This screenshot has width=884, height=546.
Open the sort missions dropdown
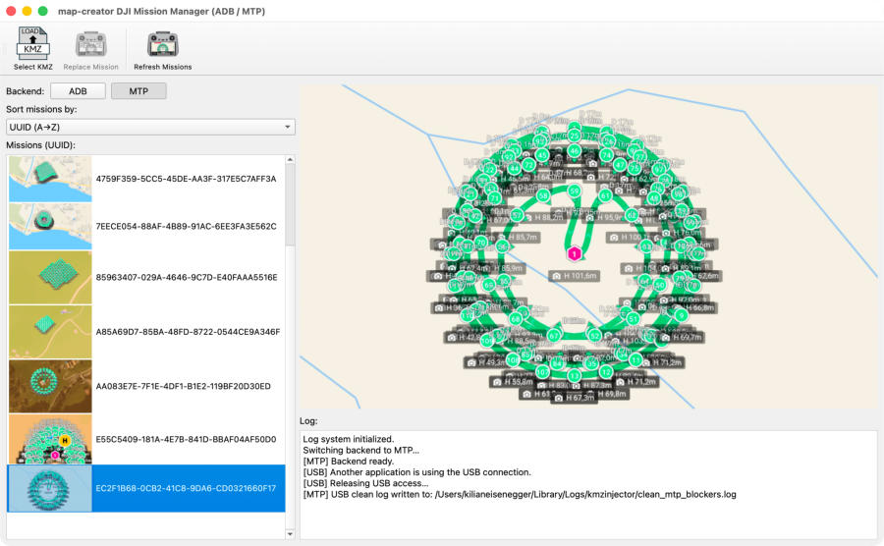coord(149,127)
